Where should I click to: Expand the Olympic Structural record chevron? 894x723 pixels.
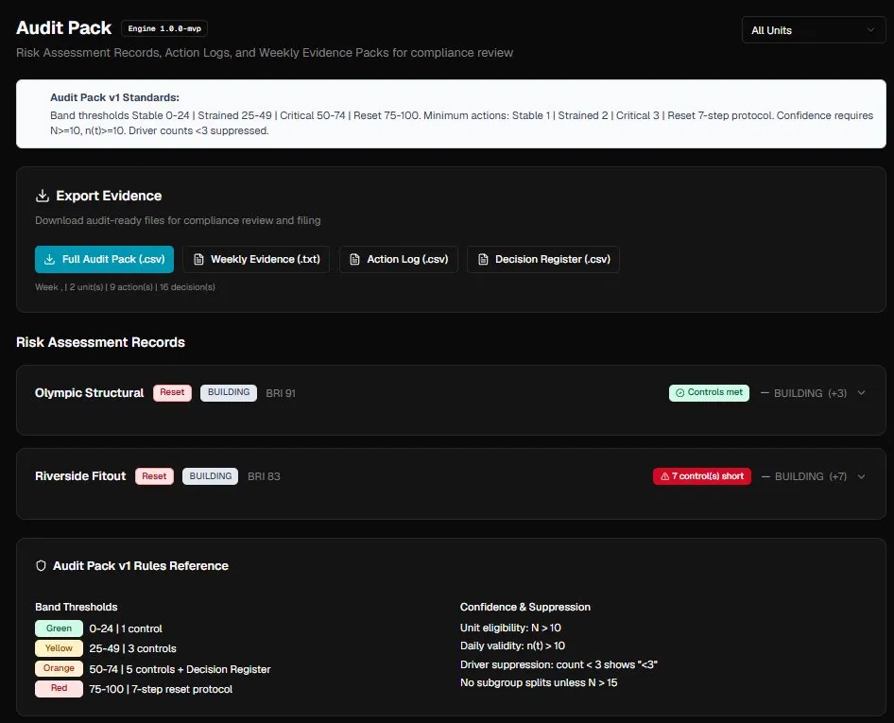pyautogui.click(x=862, y=393)
